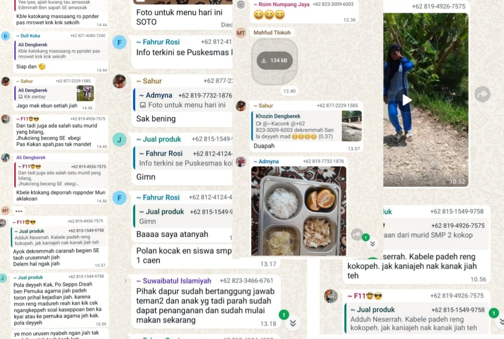
Task: Play the video of girl on path
Action: (406, 100)
